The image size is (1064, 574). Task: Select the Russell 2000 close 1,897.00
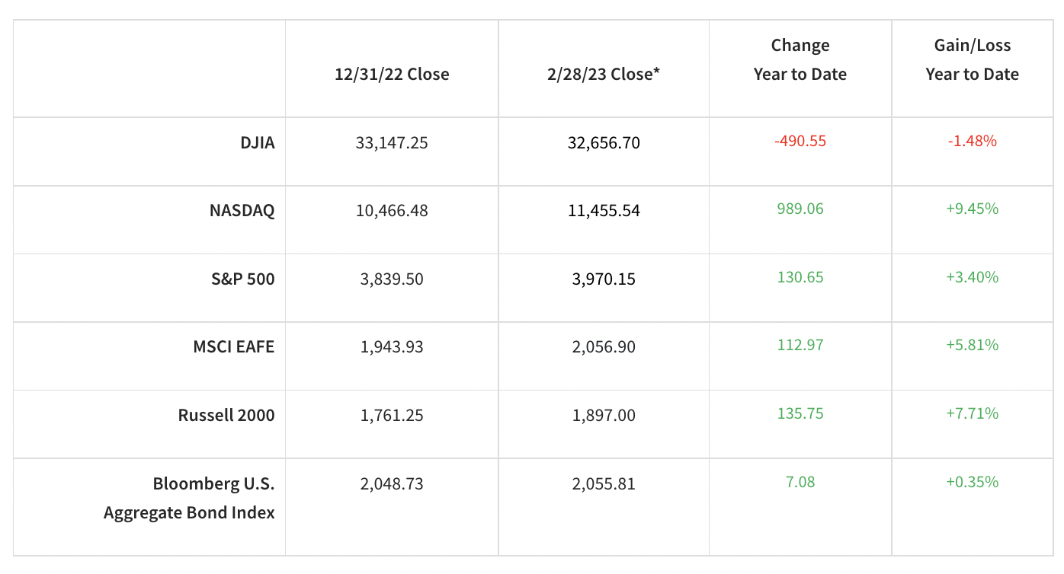coord(604,415)
